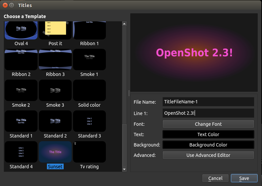Click inside the Line 1 text field

click(208, 113)
